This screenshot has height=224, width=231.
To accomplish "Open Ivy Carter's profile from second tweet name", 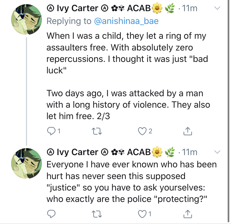I will [78, 152].
